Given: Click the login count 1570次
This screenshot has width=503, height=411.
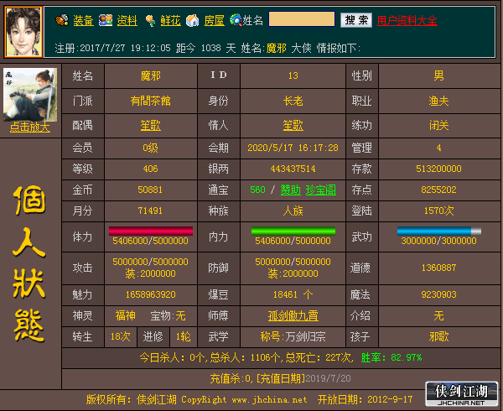Looking at the screenshot, I should 438,211.
